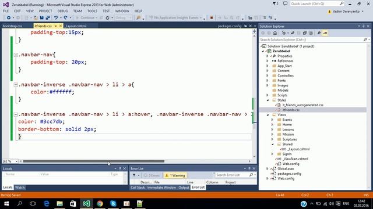Toggle auto-hide pin on Error List panel
This screenshot has width=373, height=209.
(x=249, y=168)
